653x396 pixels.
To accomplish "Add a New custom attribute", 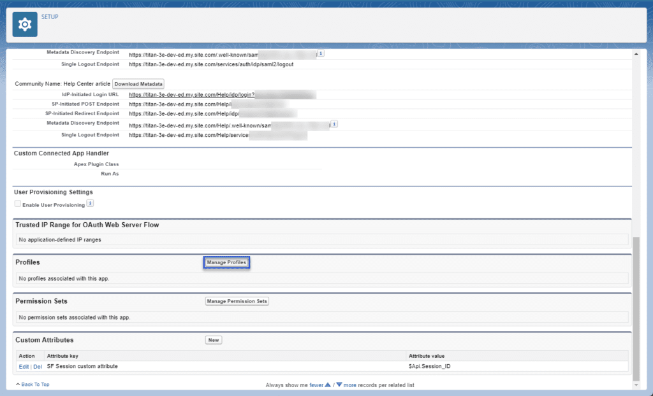I will click(214, 340).
